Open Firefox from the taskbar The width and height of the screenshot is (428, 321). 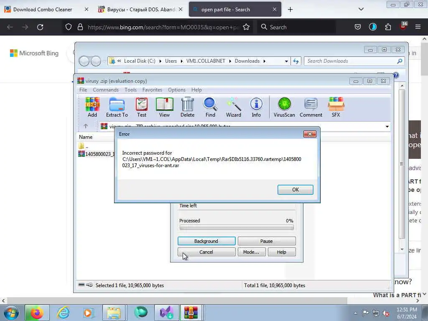tap(37, 313)
